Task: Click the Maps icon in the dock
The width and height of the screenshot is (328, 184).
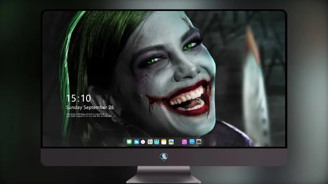Action: [x=150, y=142]
